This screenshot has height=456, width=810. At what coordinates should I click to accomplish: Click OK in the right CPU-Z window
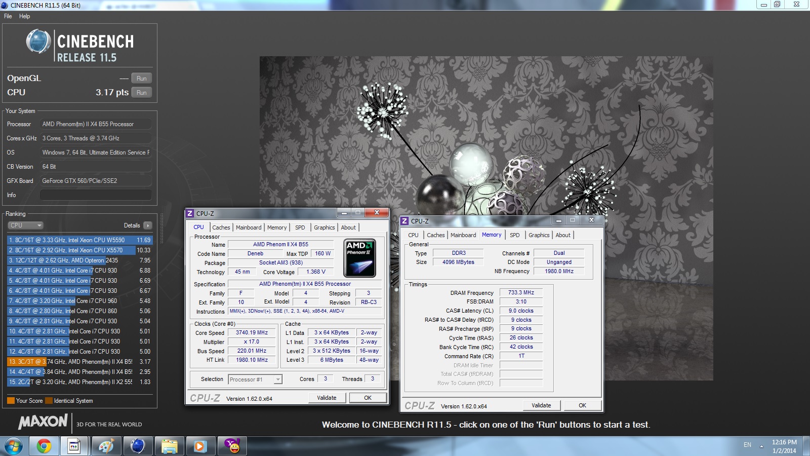point(583,405)
